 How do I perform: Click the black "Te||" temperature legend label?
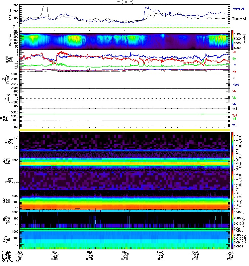click(234, 109)
